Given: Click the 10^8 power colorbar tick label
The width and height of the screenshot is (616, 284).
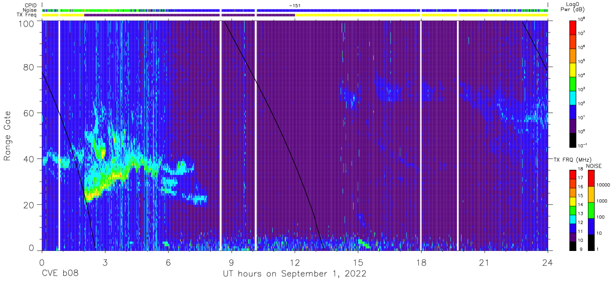Looking at the screenshot, I should click(582, 19).
